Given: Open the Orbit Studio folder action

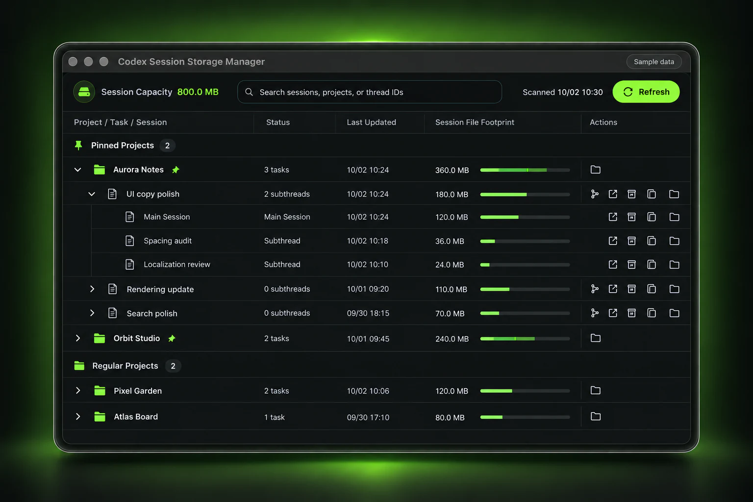Looking at the screenshot, I should coord(596,338).
